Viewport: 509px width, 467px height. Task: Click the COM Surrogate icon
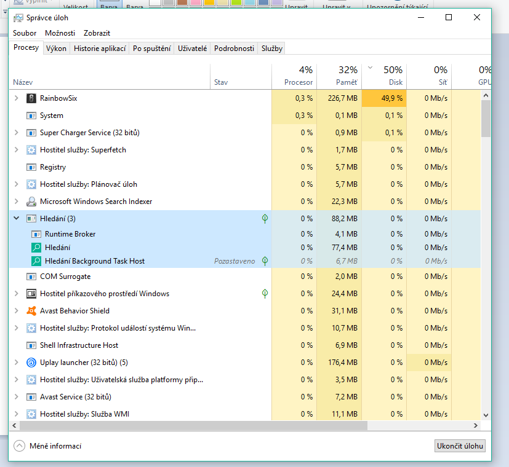[31, 277]
